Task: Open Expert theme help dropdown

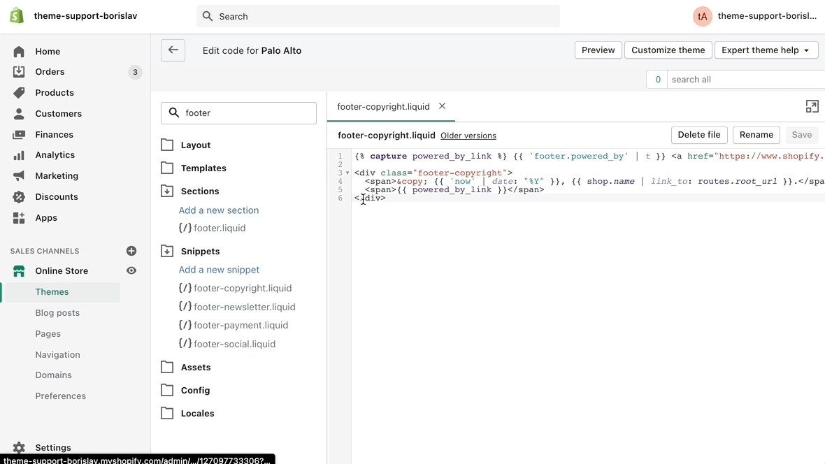Action: [x=766, y=50]
